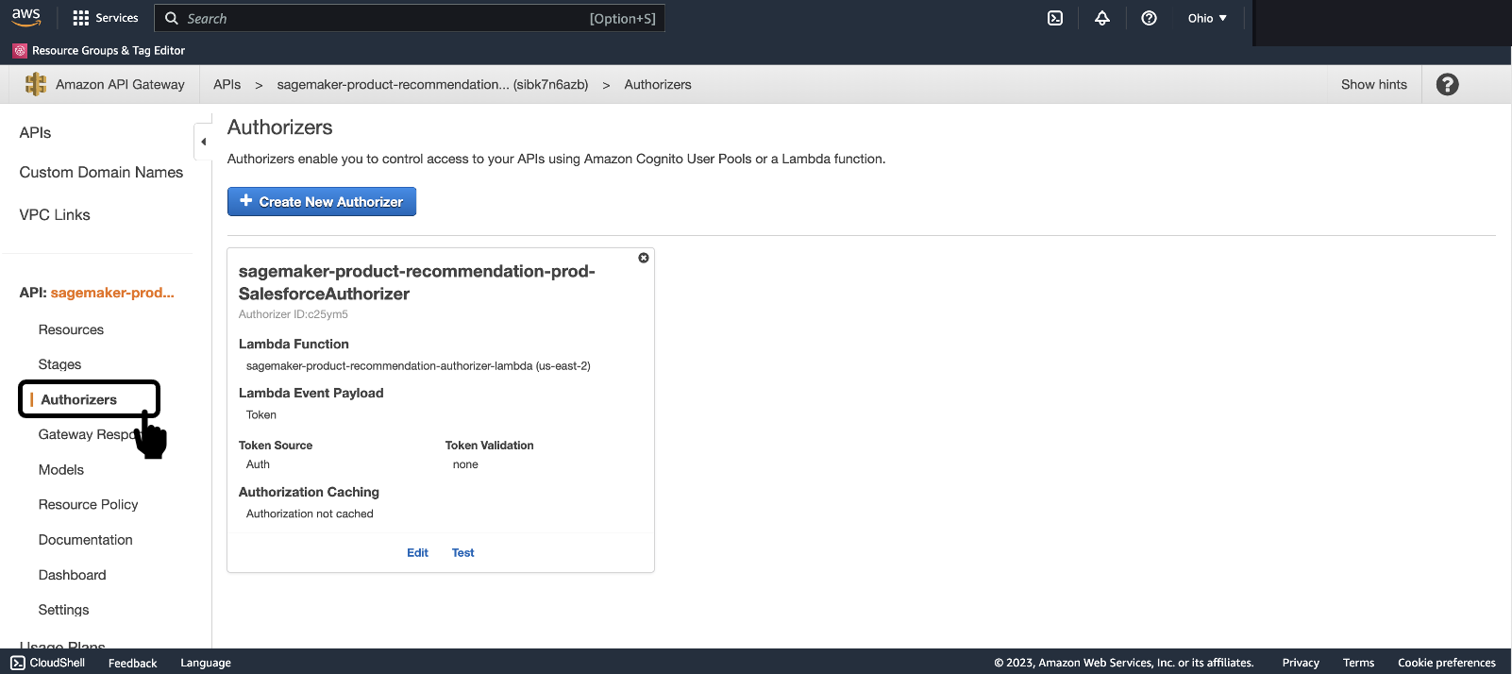Image resolution: width=1512 pixels, height=674 pixels.
Task: Open Terms link in the footer
Action: tap(1358, 663)
